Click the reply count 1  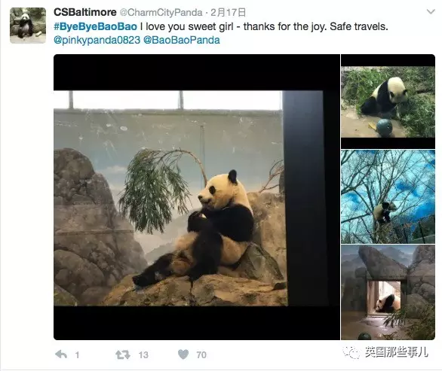[77, 355]
